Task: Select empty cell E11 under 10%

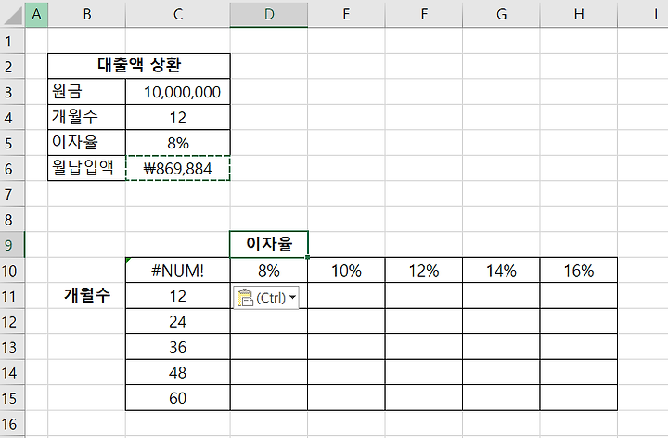Action: click(346, 296)
